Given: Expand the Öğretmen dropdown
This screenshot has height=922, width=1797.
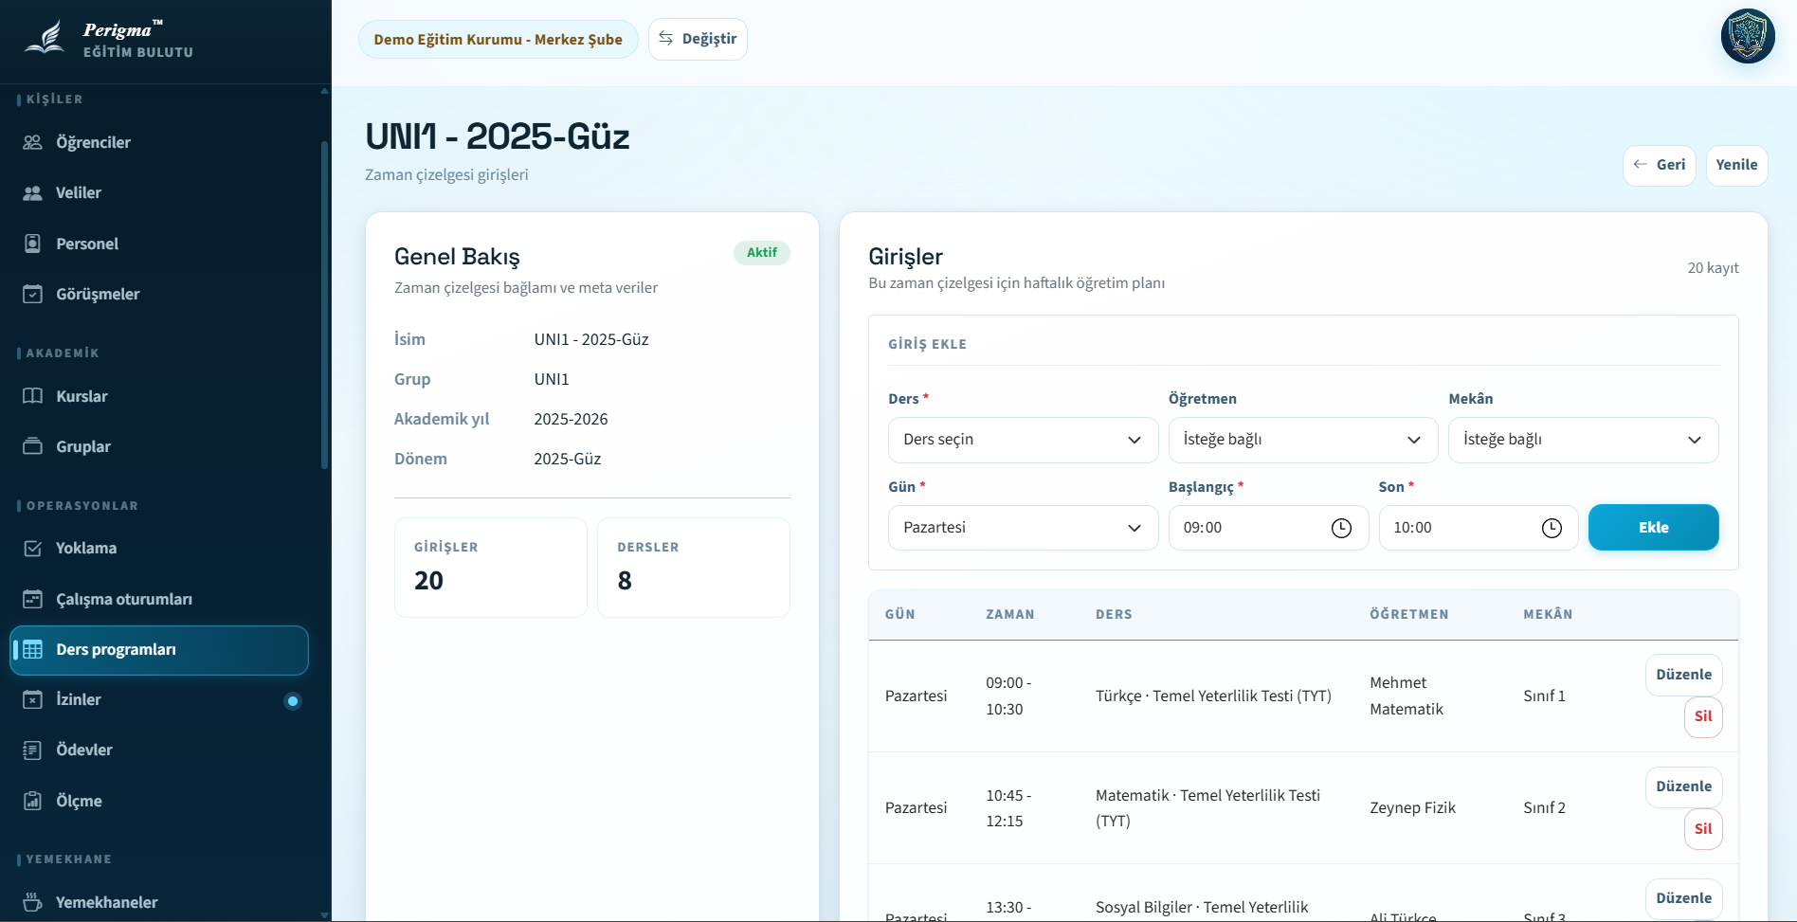Looking at the screenshot, I should [x=1302, y=440].
